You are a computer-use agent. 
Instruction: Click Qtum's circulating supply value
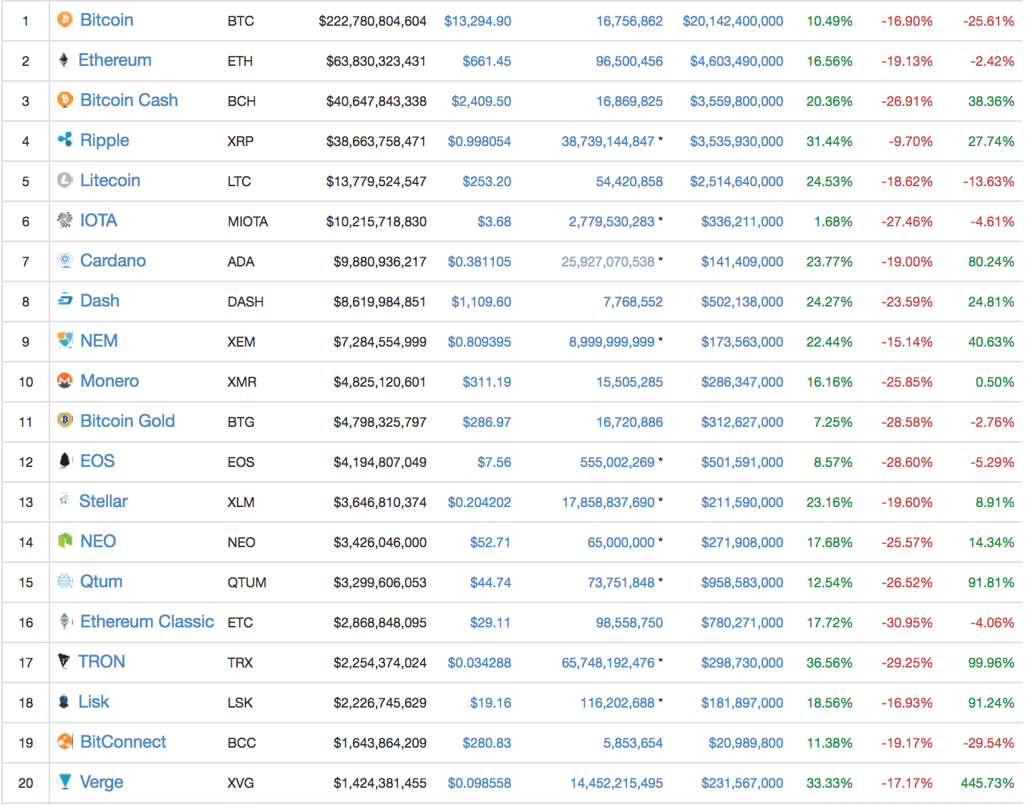pyautogui.click(x=621, y=582)
